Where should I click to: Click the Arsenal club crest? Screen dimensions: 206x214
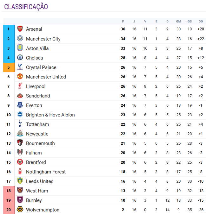tap(20, 29)
